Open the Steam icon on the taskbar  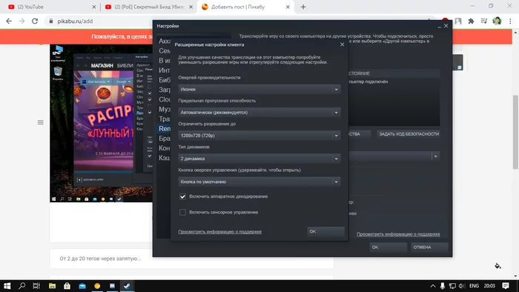tap(127, 286)
